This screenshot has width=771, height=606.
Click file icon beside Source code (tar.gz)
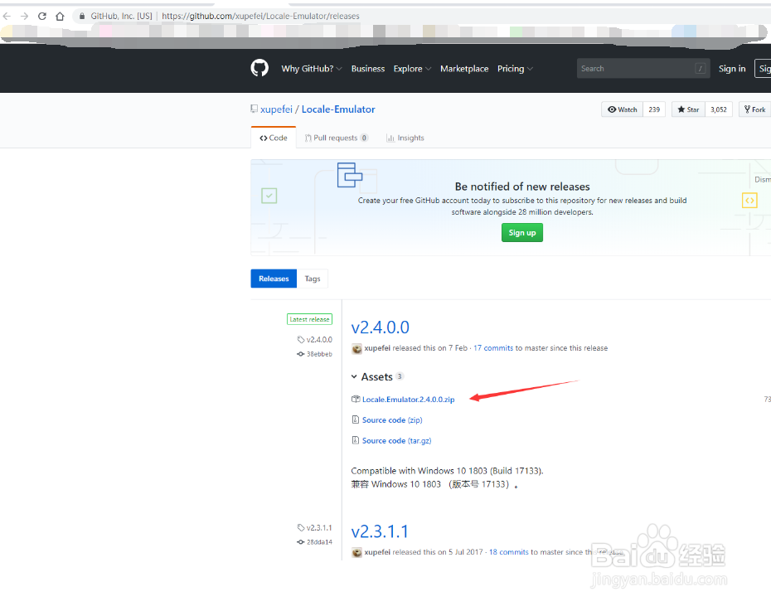pos(356,440)
